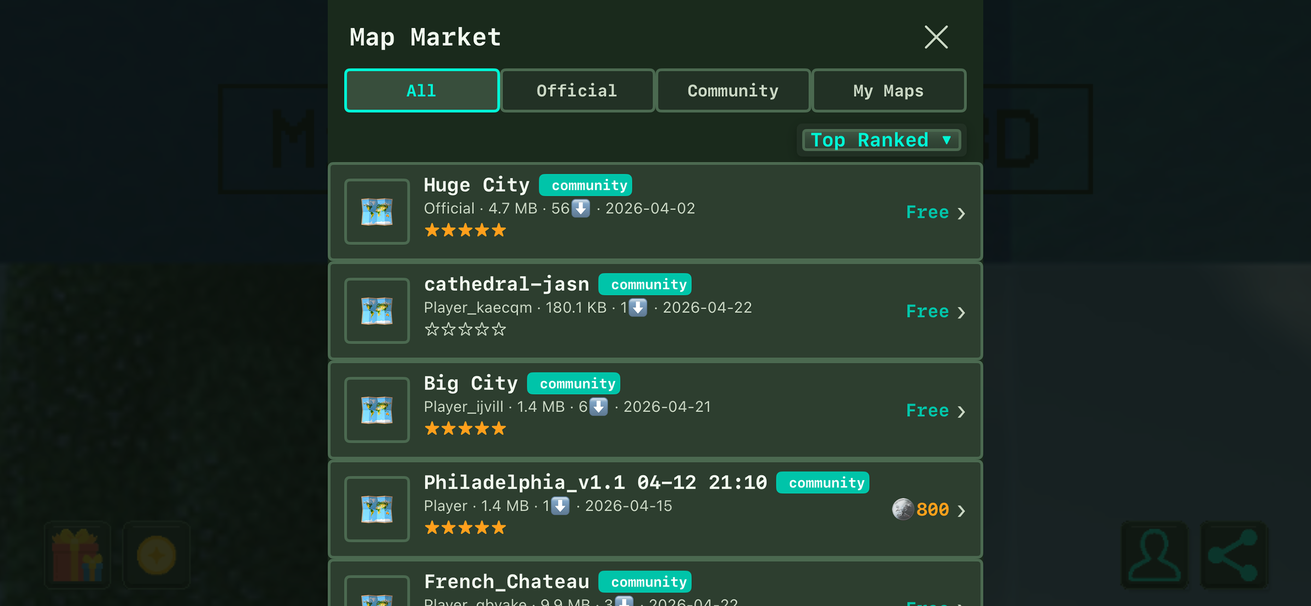This screenshot has width=1311, height=606.
Task: Click the 180.1 KB file size text
Action: pos(576,308)
